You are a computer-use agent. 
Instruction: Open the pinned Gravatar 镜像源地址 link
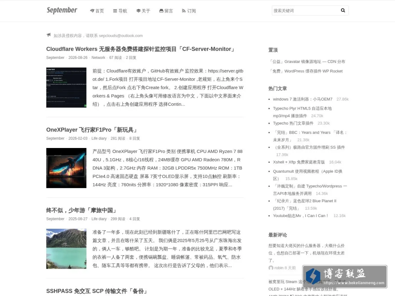point(307,62)
